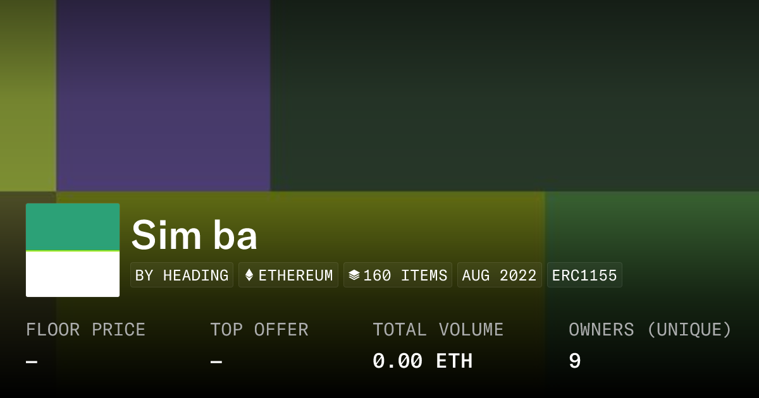Viewport: 759px width, 398px height.
Task: Click the stacked layers items icon
Action: 354,275
